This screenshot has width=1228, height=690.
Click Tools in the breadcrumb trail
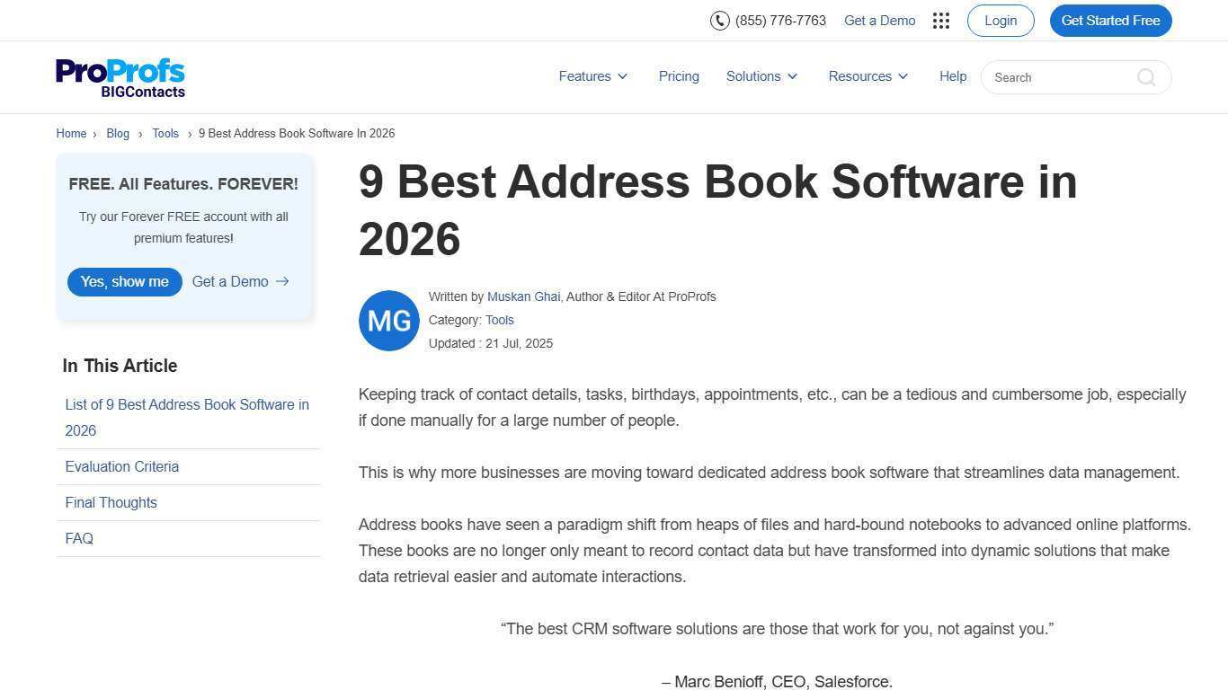165,133
